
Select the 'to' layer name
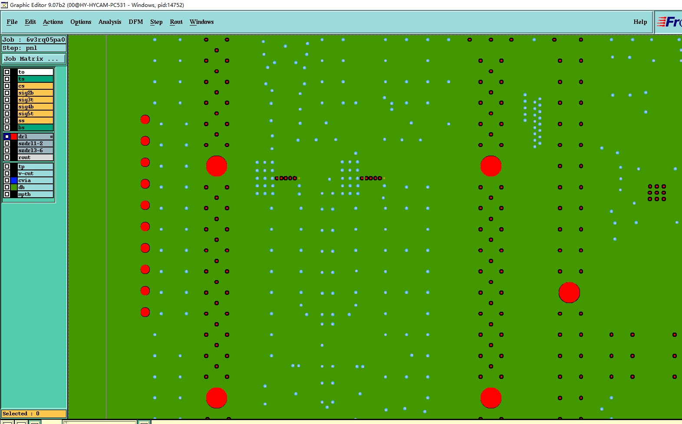point(36,72)
